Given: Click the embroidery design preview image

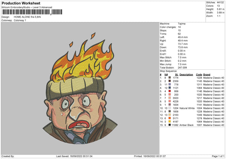Looking at the screenshot, I should 80,88.
